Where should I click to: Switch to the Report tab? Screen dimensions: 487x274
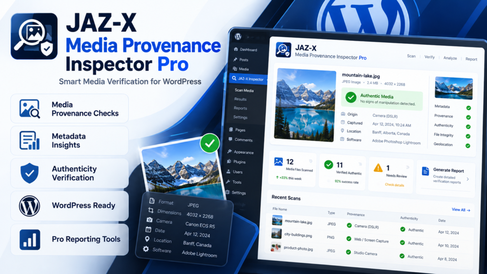471,59
